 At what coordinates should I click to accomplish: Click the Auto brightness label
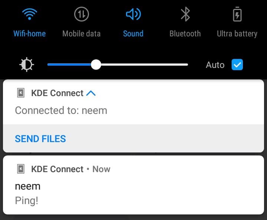(x=215, y=65)
